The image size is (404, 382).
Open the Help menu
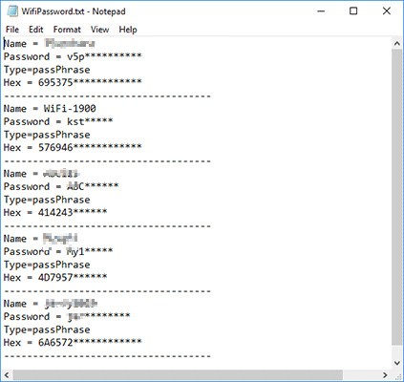(128, 30)
